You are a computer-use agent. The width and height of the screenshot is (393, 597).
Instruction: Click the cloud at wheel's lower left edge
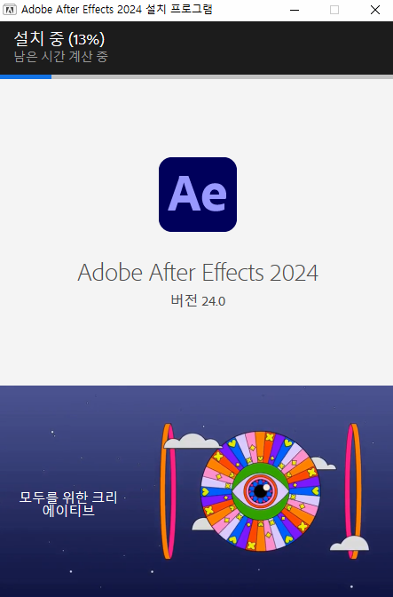pos(202,524)
